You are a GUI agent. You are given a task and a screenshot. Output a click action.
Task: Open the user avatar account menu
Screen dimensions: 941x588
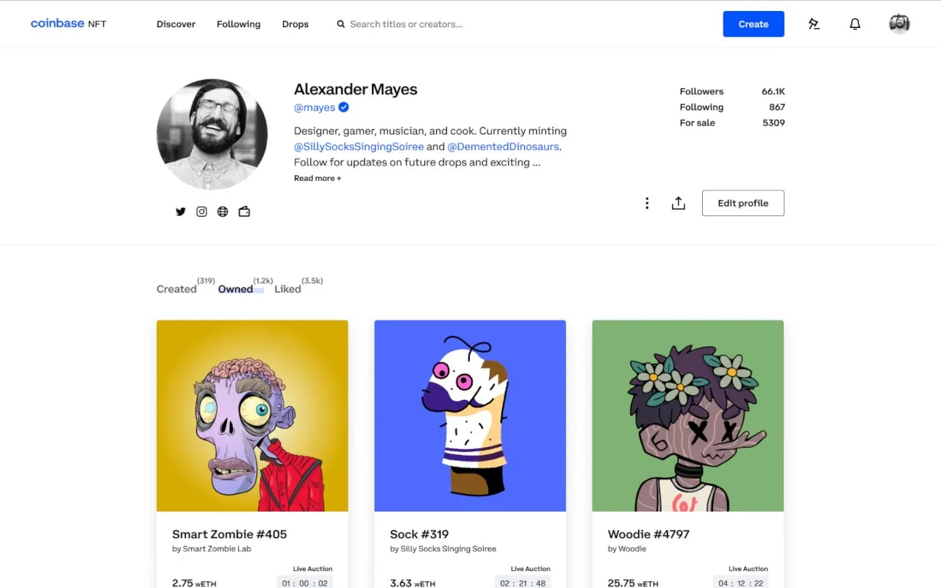coord(899,24)
